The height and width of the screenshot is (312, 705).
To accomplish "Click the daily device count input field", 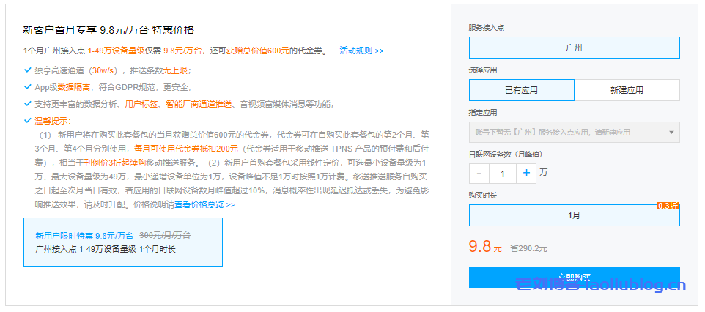I will click(x=502, y=174).
